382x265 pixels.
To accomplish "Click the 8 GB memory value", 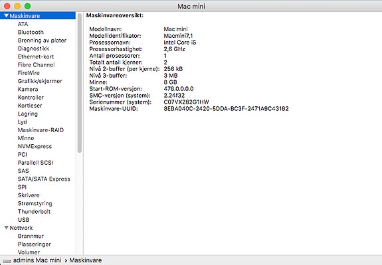I will point(170,82).
